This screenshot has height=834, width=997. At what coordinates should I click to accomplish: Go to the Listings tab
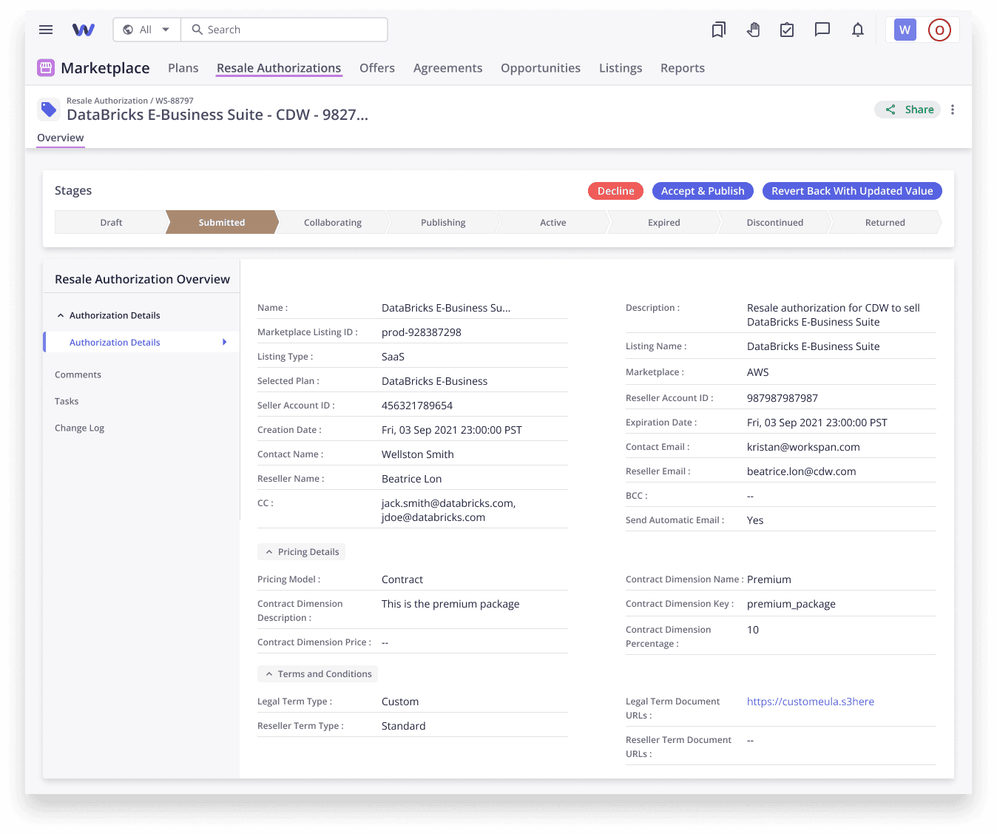click(621, 68)
